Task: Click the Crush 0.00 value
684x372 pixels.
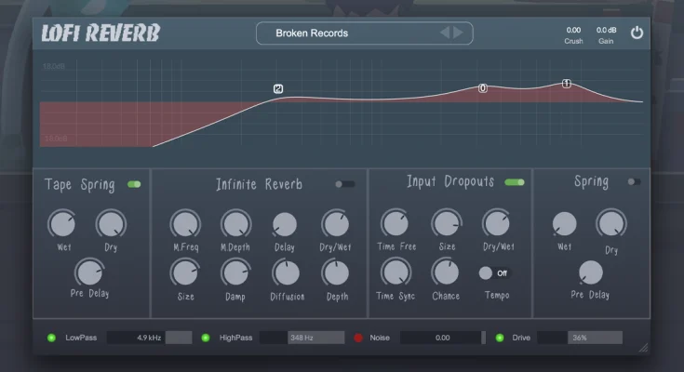Action: click(573, 30)
